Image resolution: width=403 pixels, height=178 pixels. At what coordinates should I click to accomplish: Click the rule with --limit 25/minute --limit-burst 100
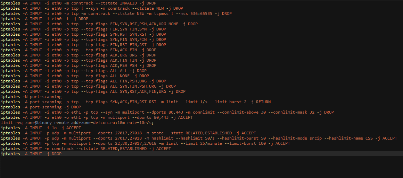click(x=145, y=143)
